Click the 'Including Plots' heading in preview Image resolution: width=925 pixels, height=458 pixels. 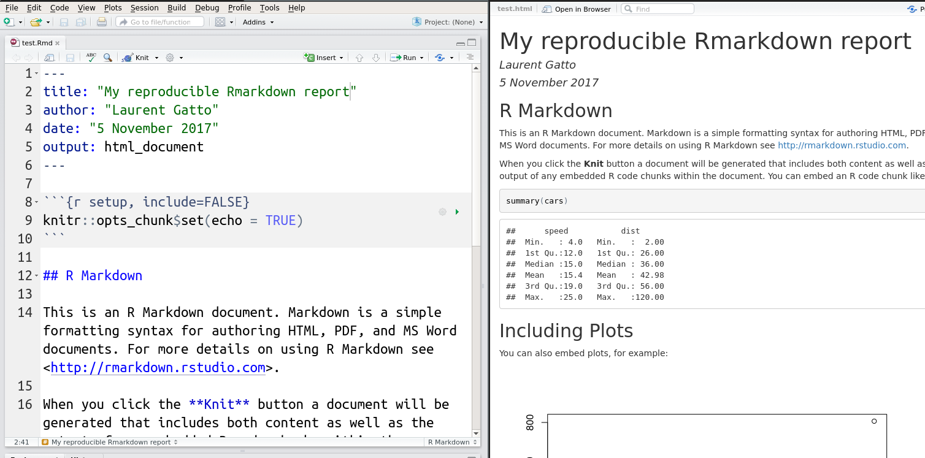[566, 330]
